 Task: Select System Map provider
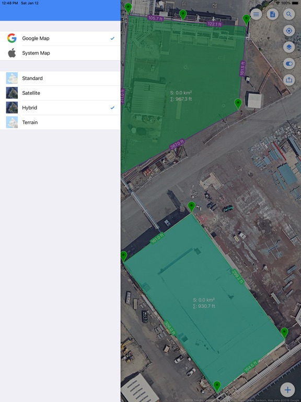coord(60,53)
